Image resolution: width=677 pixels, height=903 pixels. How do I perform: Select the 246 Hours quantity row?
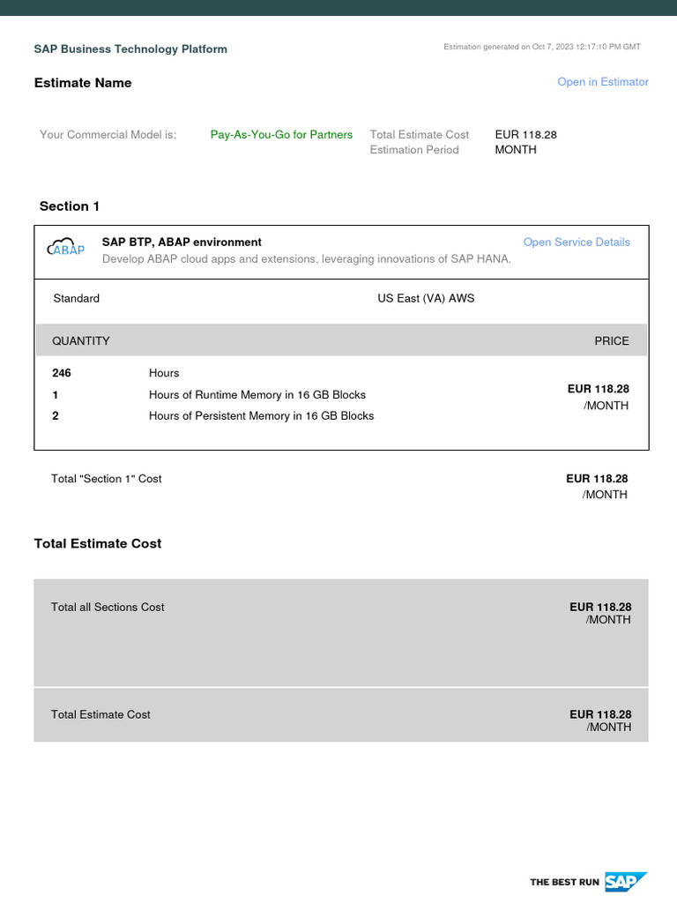[x=164, y=374]
